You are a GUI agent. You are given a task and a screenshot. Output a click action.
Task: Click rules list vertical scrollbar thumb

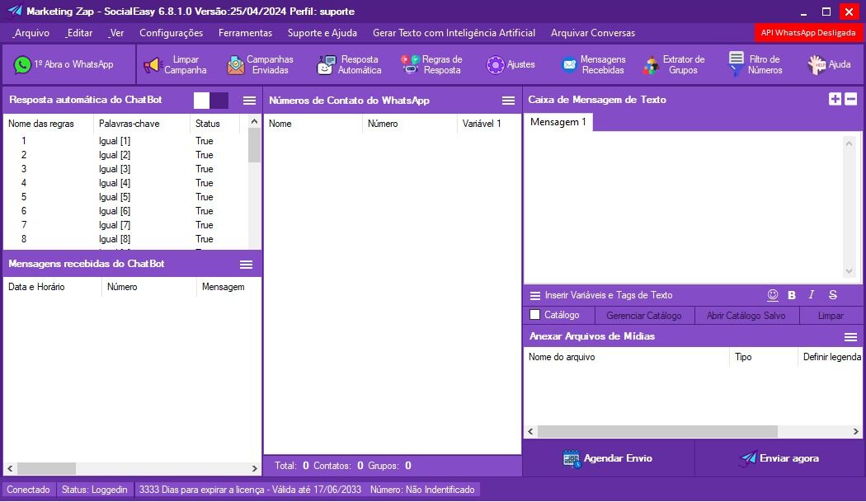(254, 145)
